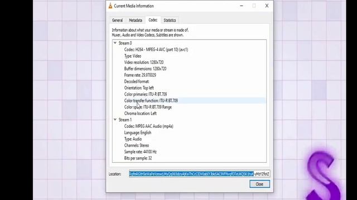357x200 pixels.
Task: Select the 'Chroma location: Left' row
Action: (140, 113)
